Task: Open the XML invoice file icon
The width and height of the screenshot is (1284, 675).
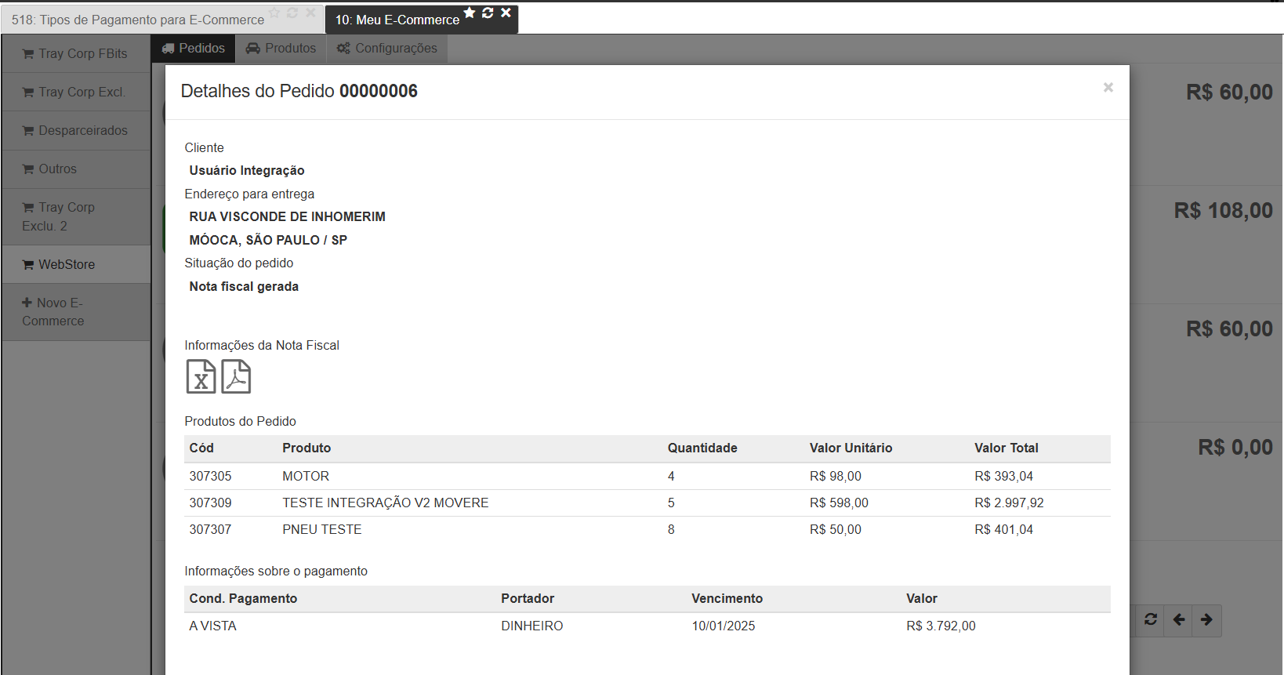Action: [201, 376]
